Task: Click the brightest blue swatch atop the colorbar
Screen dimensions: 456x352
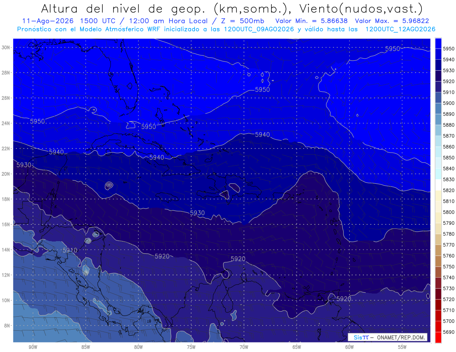Action: pos(438,43)
